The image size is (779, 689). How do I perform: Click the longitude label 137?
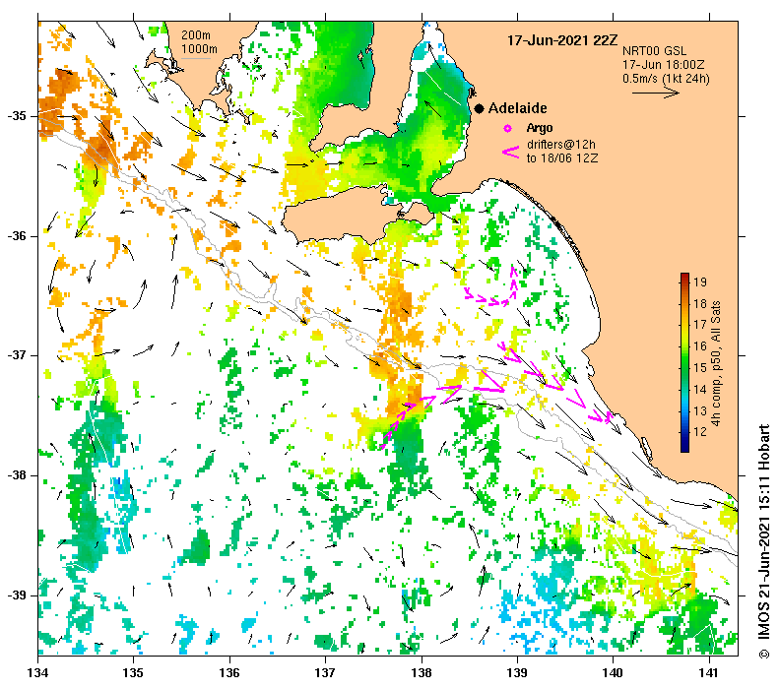[x=325, y=672]
